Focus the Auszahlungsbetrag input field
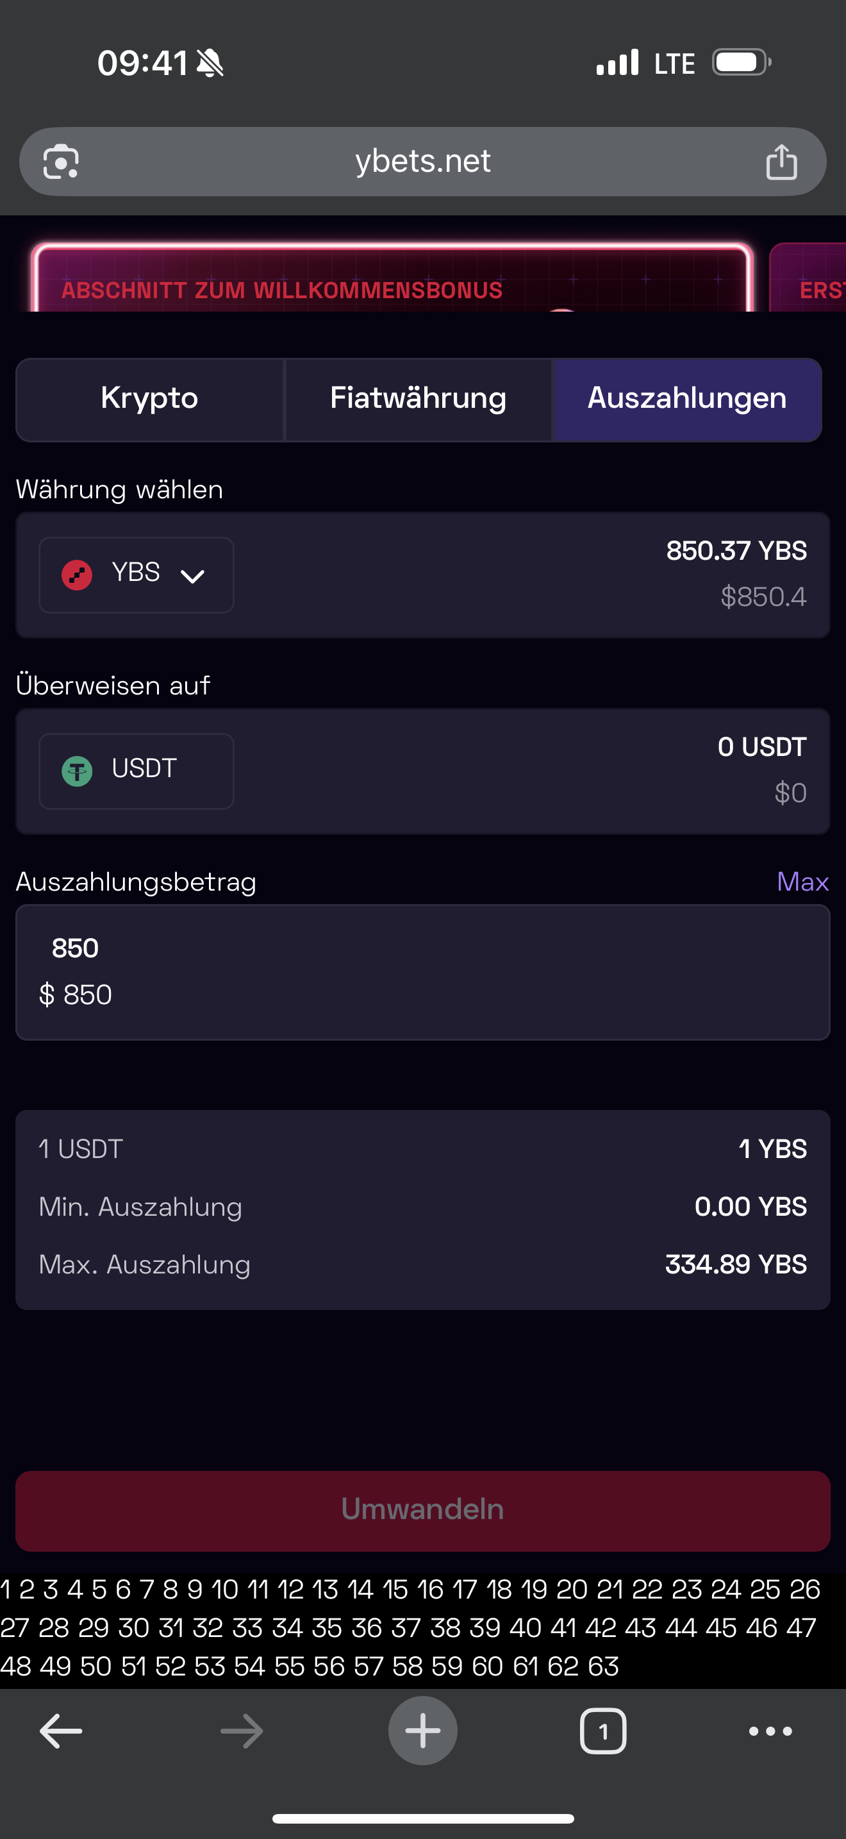This screenshot has height=1839, width=846. tap(422, 971)
